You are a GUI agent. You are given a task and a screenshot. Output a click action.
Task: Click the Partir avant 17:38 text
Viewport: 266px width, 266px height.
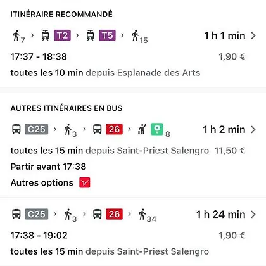48,167
